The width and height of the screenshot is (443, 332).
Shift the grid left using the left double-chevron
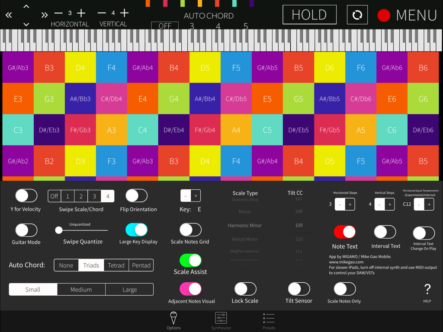[9, 15]
